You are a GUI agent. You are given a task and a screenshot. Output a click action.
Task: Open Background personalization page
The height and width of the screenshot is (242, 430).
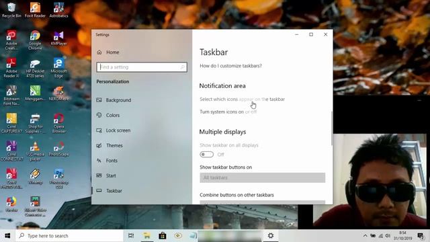(118, 100)
